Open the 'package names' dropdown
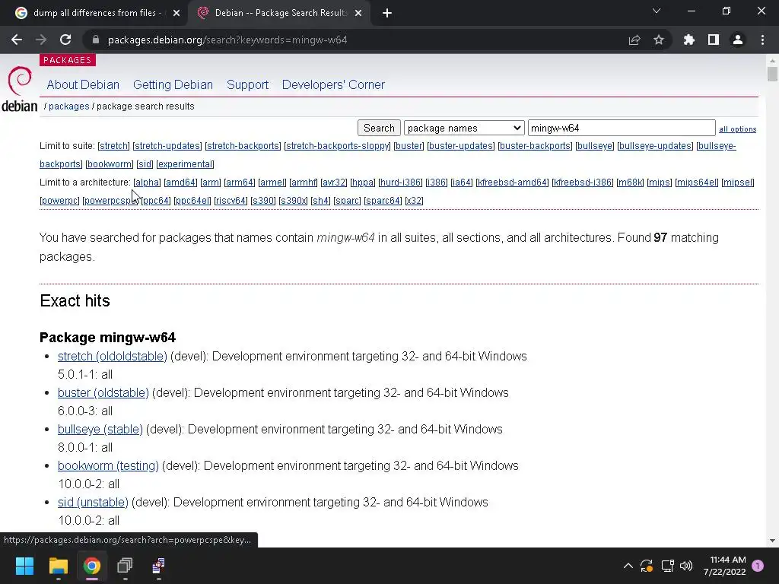The image size is (779, 584). point(465,128)
